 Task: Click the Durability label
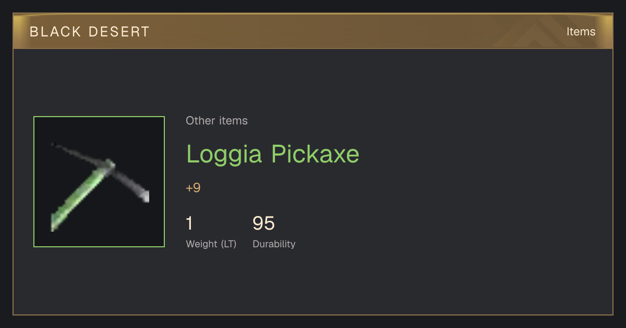274,244
